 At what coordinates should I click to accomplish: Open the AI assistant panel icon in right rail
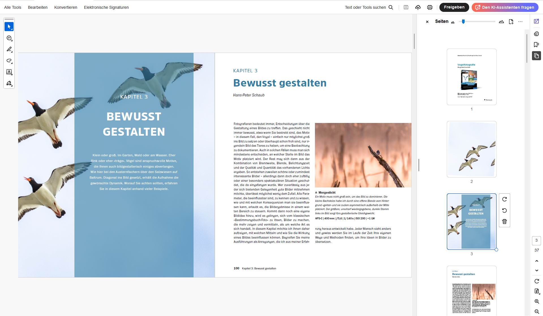[x=536, y=21]
